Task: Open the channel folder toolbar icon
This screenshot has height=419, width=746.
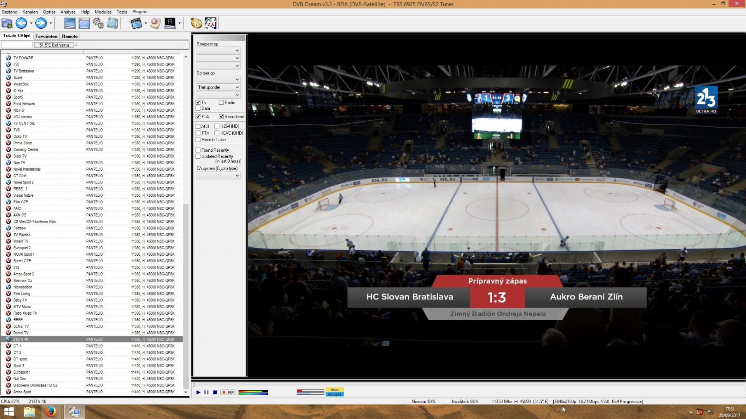Action: coord(6,23)
